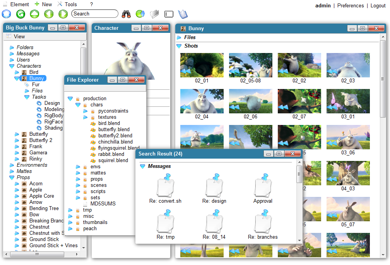The width and height of the screenshot is (390, 265).
Task: Click the Search Result vertical scrollbar thumb
Action: 299,174
